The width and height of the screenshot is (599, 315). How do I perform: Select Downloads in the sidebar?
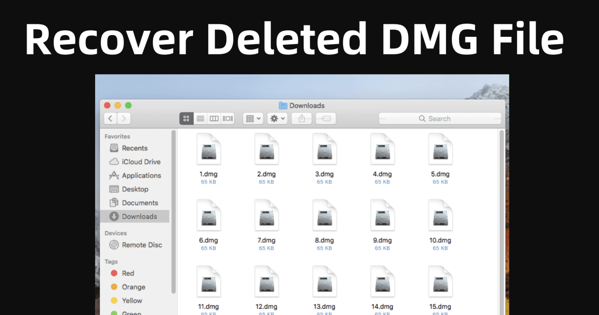click(135, 216)
